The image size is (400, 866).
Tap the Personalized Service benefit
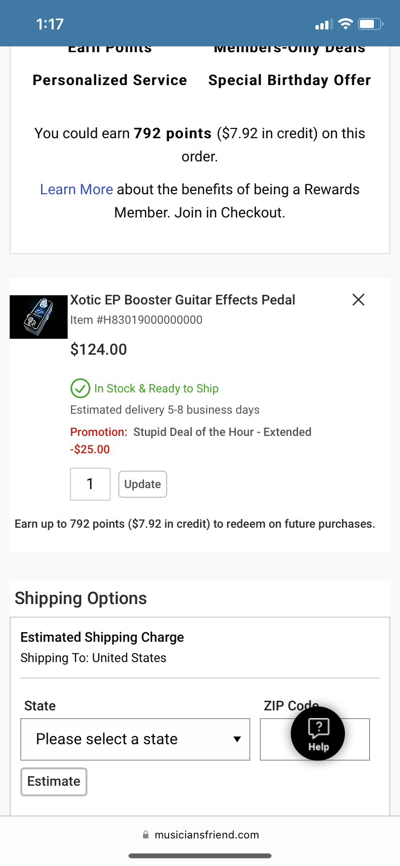(110, 80)
